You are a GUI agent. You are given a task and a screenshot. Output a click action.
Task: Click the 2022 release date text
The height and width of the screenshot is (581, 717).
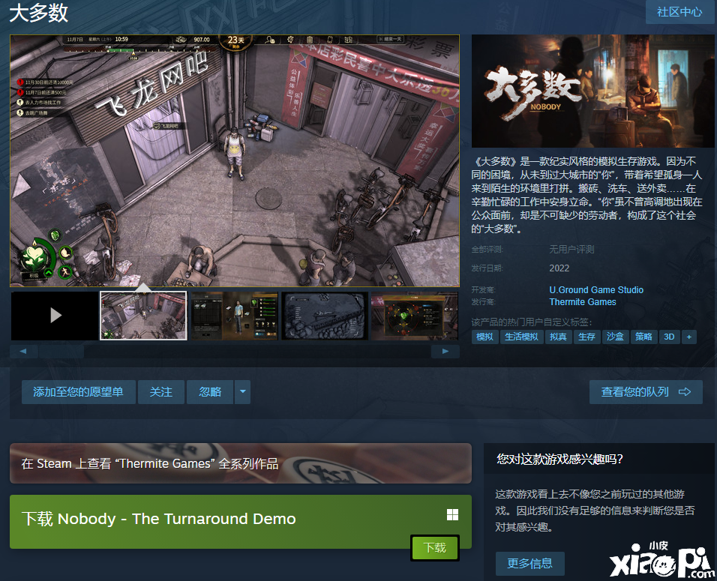click(x=559, y=268)
